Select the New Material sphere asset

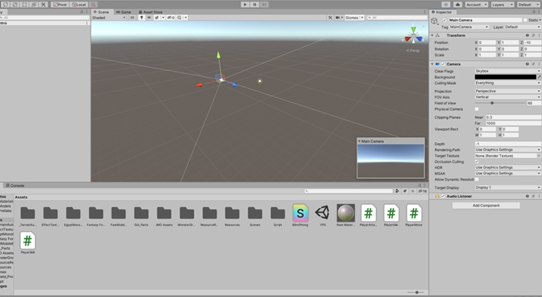point(345,213)
